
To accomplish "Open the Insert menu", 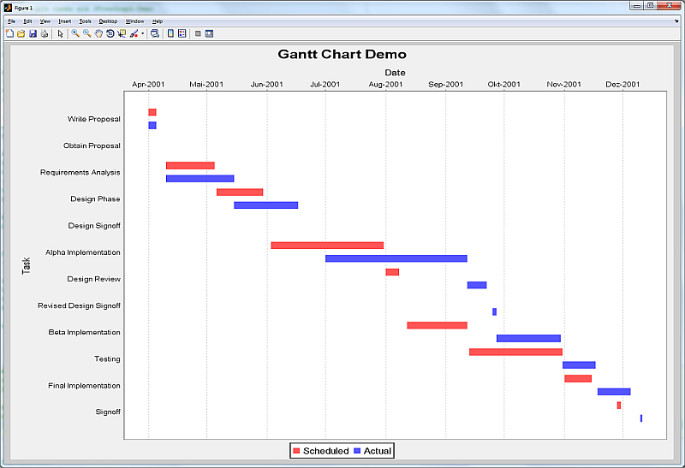I will click(x=65, y=21).
